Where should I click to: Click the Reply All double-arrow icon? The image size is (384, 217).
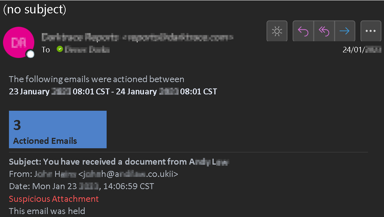(x=324, y=31)
